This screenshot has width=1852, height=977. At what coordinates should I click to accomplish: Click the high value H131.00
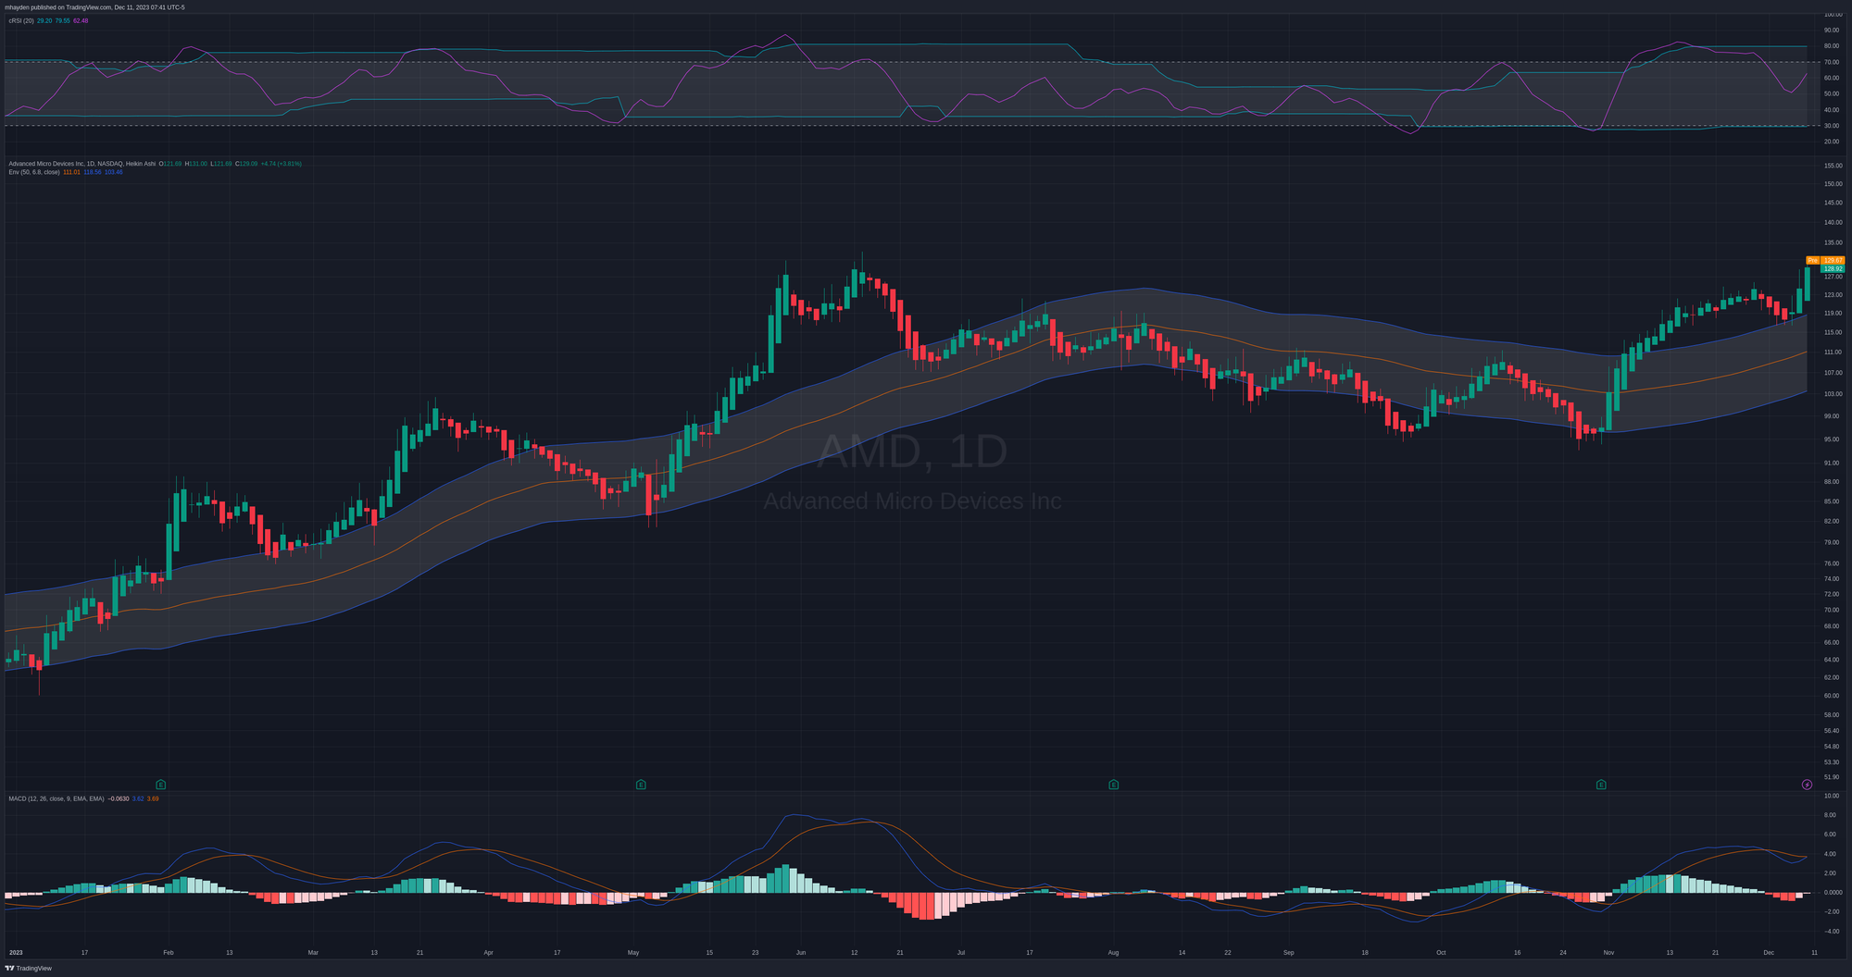pyautogui.click(x=196, y=164)
